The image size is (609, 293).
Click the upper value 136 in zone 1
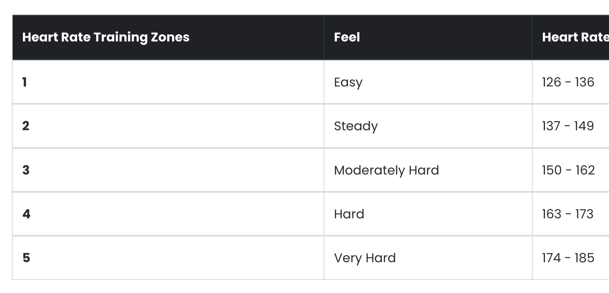click(584, 82)
